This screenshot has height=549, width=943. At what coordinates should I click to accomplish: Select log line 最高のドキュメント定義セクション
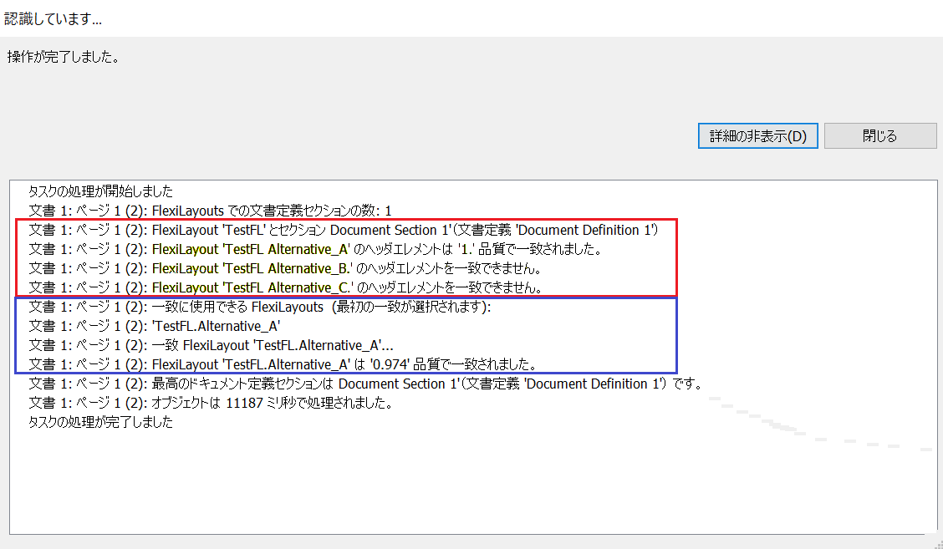tap(365, 384)
